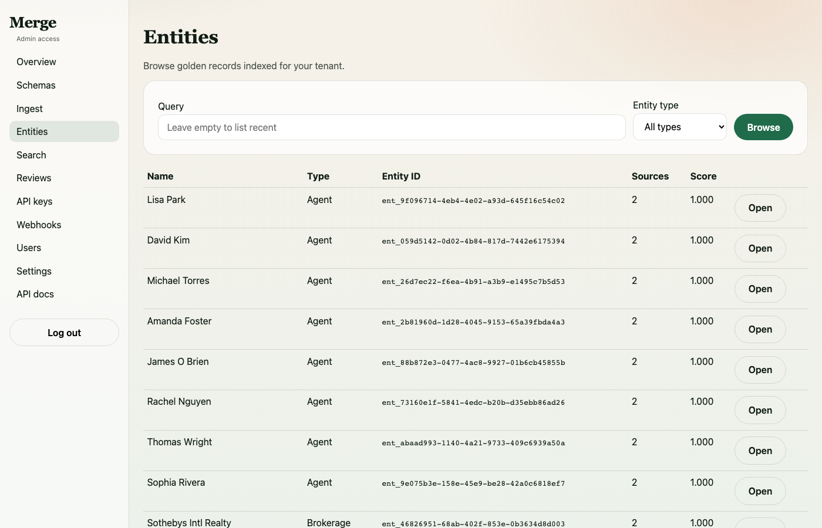Open the David Kim record

coord(760,249)
